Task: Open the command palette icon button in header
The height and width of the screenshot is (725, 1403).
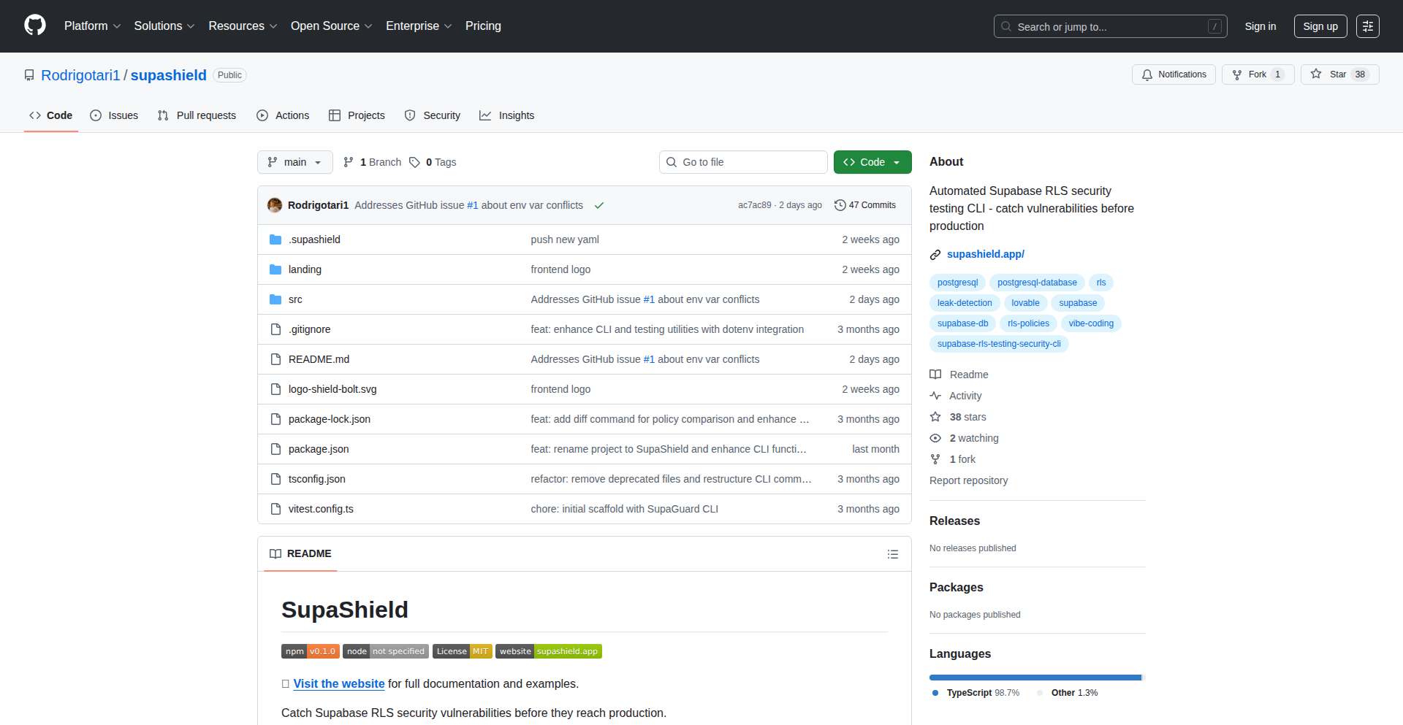Action: point(1368,26)
